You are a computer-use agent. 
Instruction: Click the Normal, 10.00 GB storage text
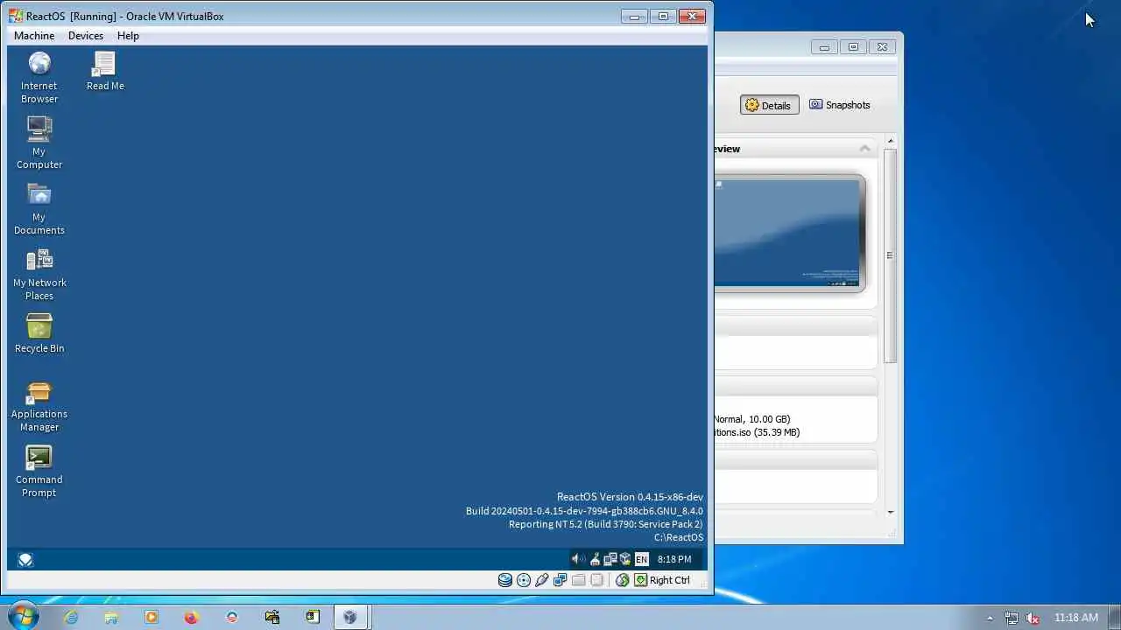point(752,419)
